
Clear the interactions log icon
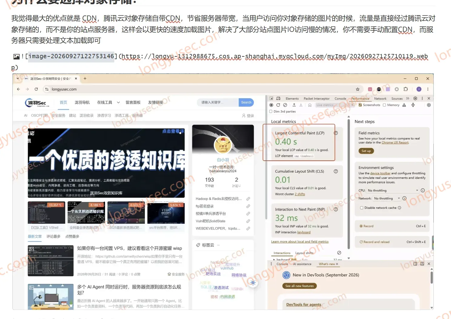pyautogui.click(x=339, y=253)
